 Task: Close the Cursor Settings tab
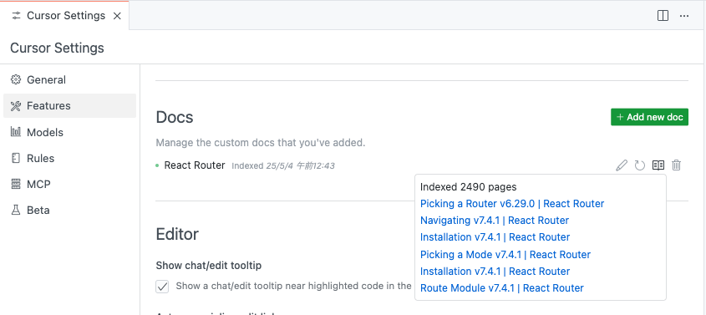[117, 16]
